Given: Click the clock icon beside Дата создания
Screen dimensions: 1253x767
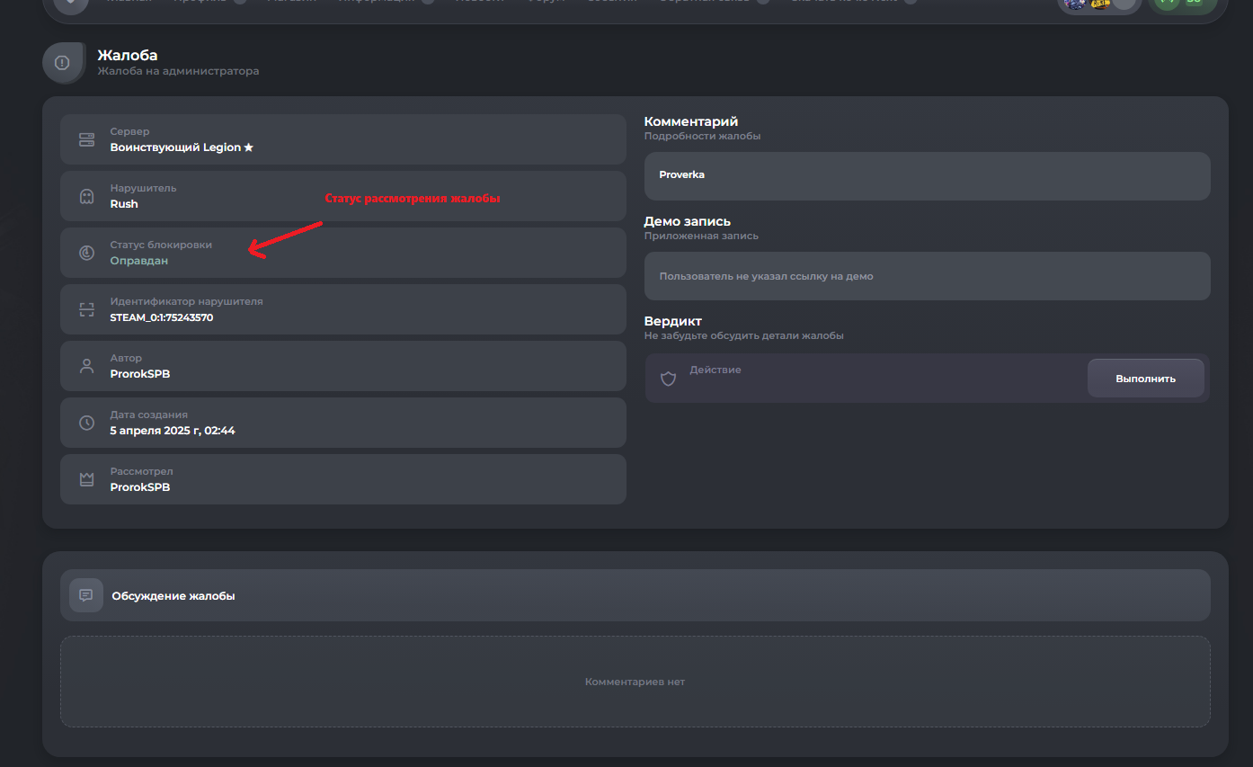Looking at the screenshot, I should [86, 423].
